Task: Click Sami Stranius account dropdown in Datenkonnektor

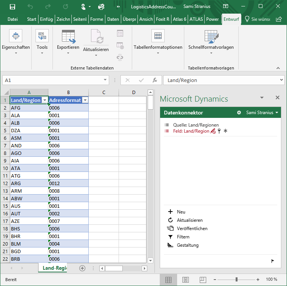Action: 262,113
